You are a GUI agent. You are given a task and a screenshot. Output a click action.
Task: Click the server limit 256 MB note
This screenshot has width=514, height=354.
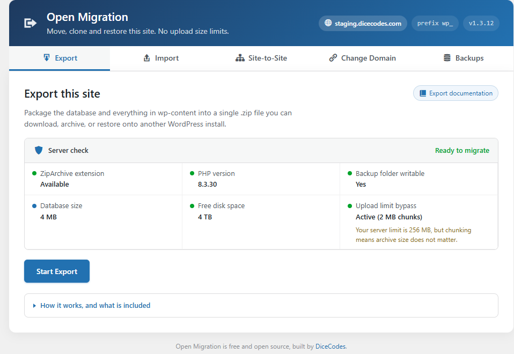click(413, 235)
